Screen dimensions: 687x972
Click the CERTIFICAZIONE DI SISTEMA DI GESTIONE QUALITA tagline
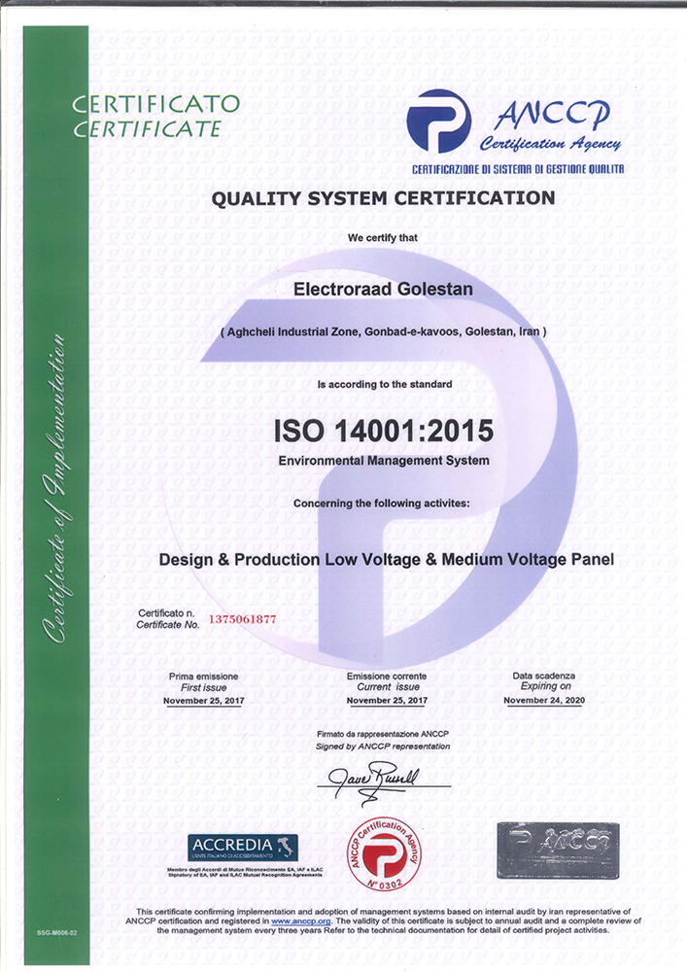click(x=518, y=168)
